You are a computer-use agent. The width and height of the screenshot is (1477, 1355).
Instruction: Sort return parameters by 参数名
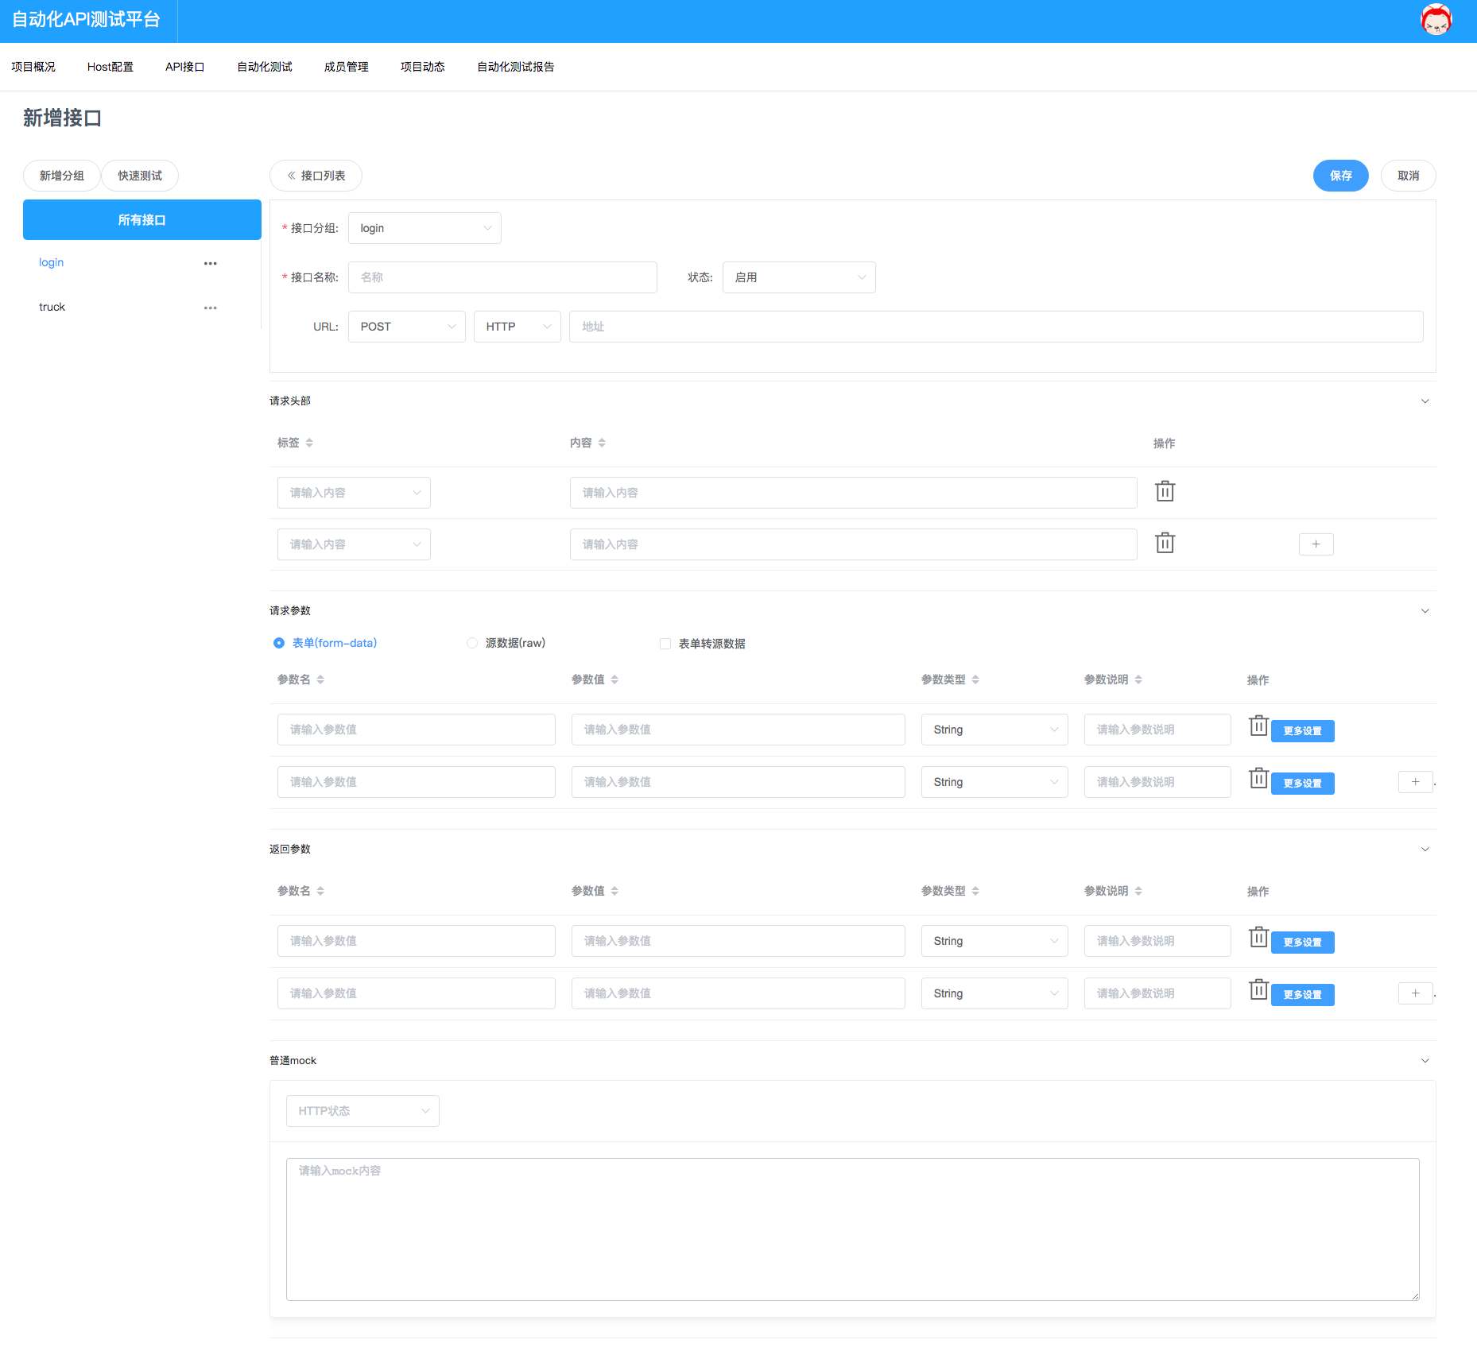click(x=320, y=891)
